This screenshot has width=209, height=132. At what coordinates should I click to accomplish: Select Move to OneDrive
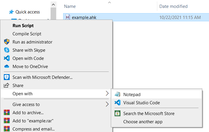[30, 66]
